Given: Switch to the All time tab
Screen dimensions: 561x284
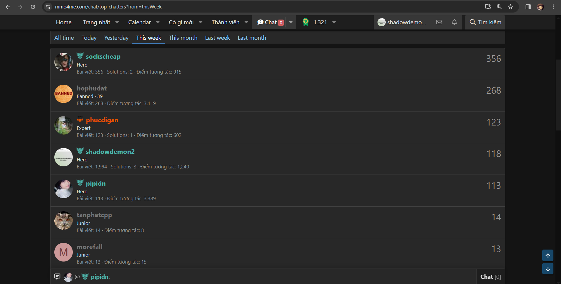Looking at the screenshot, I should 64,38.
